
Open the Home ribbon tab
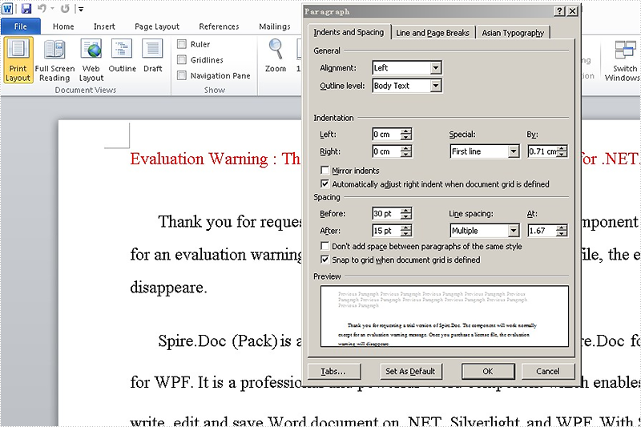[63, 26]
